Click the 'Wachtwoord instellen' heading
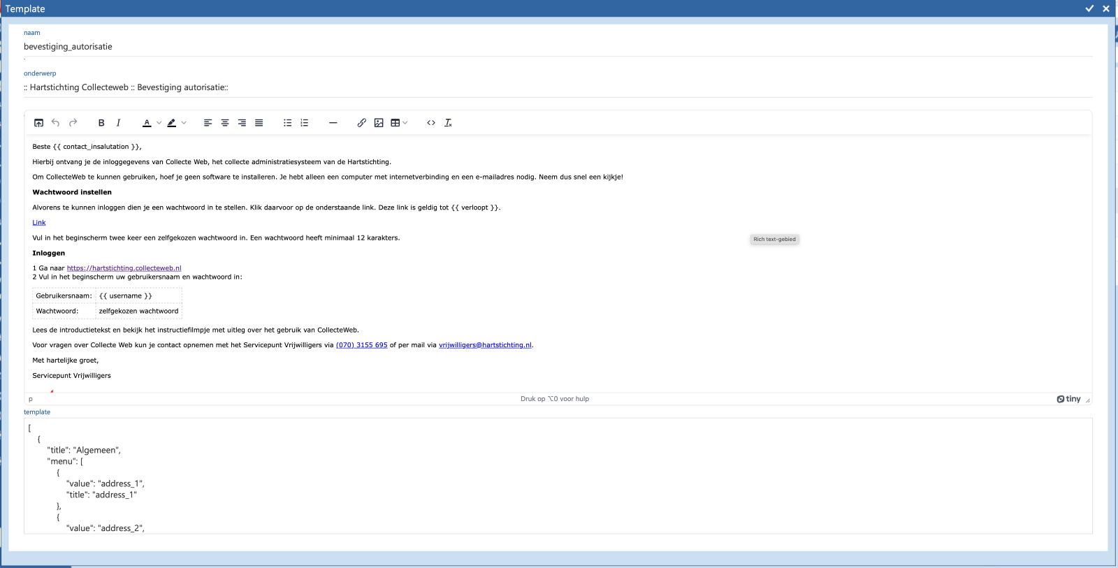This screenshot has width=1118, height=568. point(72,192)
